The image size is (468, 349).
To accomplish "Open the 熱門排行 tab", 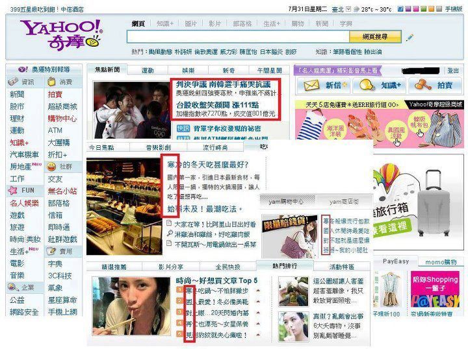I will click(x=285, y=265).
